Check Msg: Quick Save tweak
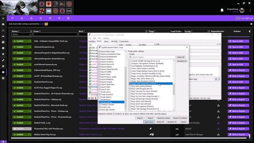The image size is (254, 143). pyautogui.click(x=130, y=104)
